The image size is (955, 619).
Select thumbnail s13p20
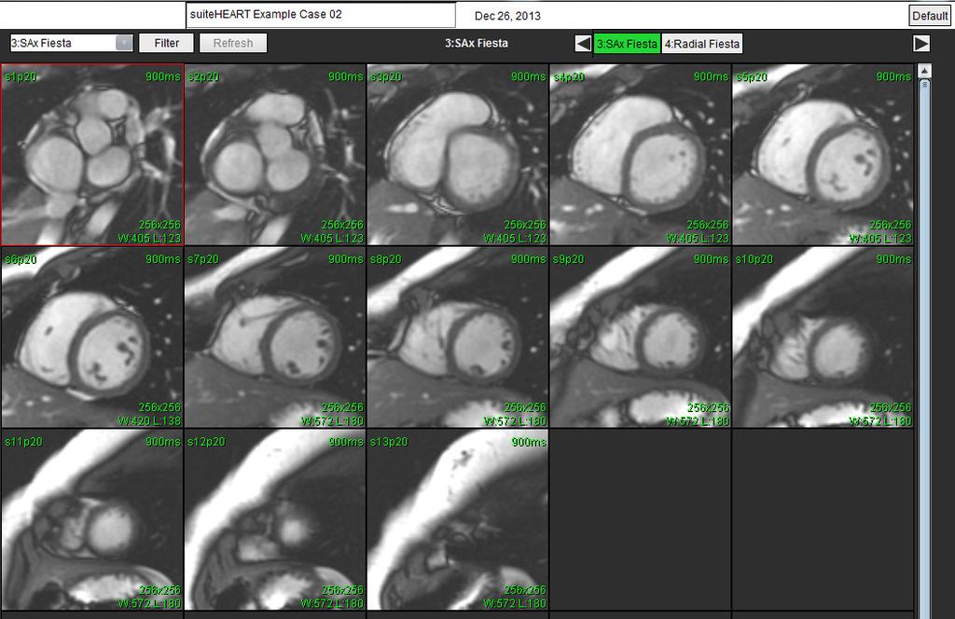click(458, 520)
